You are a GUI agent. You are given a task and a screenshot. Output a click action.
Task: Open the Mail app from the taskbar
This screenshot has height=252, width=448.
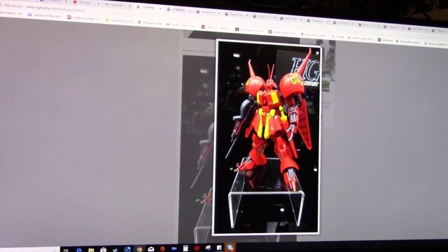point(151,249)
